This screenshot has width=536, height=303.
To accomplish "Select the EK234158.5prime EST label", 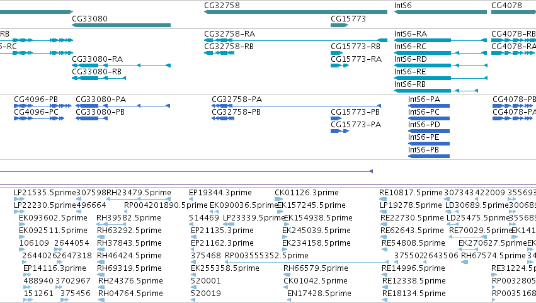I will (317, 244).
